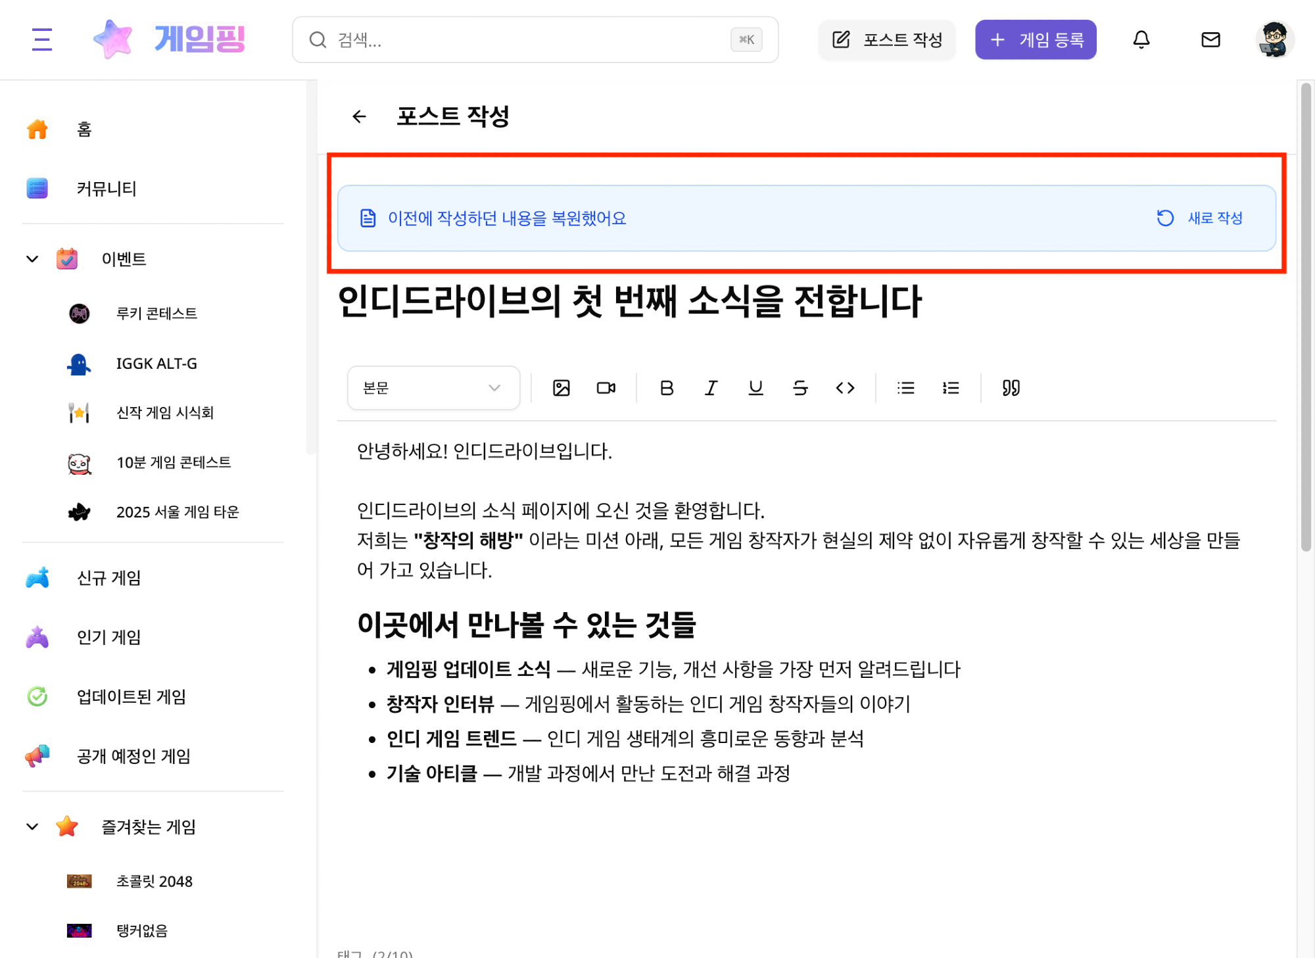Viewport: 1315px width, 958px height.
Task: Open 인기 게임 menu item
Action: point(108,637)
